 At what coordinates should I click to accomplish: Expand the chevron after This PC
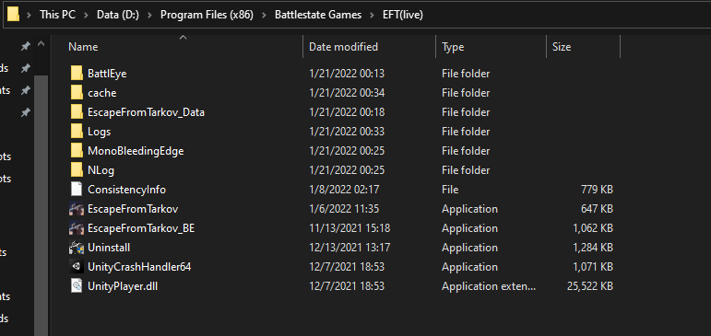85,15
